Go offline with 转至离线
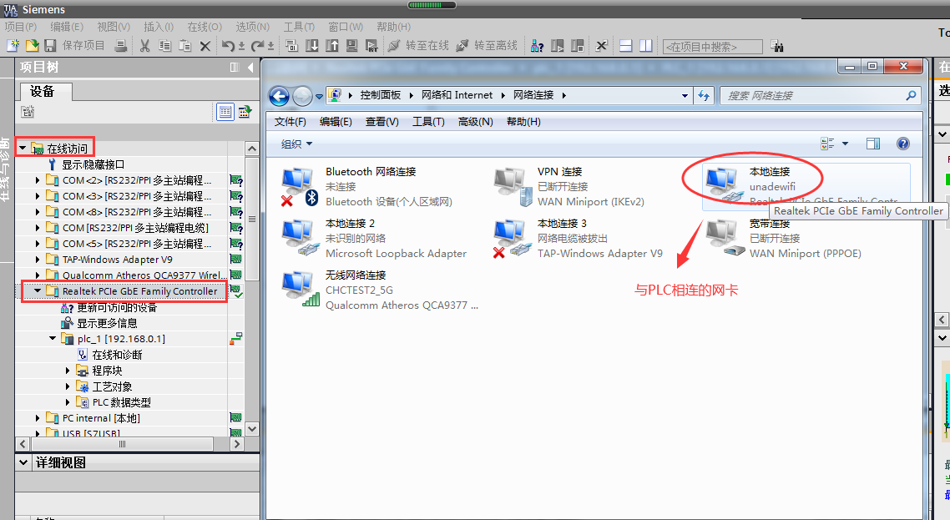Viewport: 950px width, 520px height. pyautogui.click(x=488, y=45)
